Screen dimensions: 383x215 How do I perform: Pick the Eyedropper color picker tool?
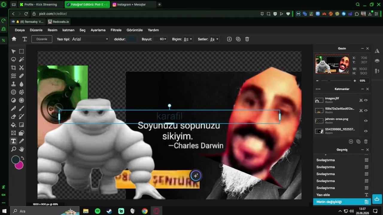[x=22, y=141]
